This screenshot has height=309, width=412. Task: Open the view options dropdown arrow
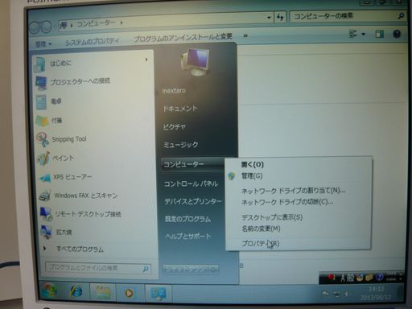[x=363, y=34]
